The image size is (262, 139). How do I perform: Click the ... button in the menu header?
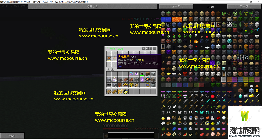(x=154, y=49)
